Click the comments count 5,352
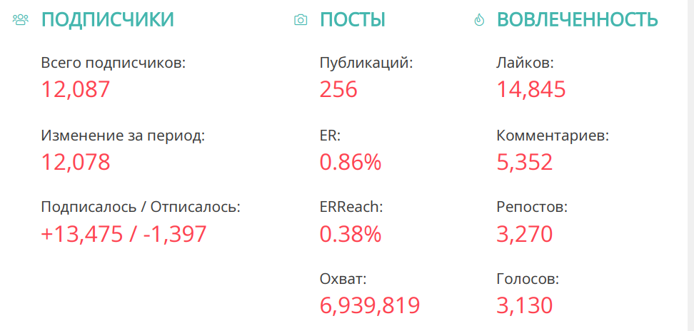Screen dimensions: 694x331 (525, 162)
